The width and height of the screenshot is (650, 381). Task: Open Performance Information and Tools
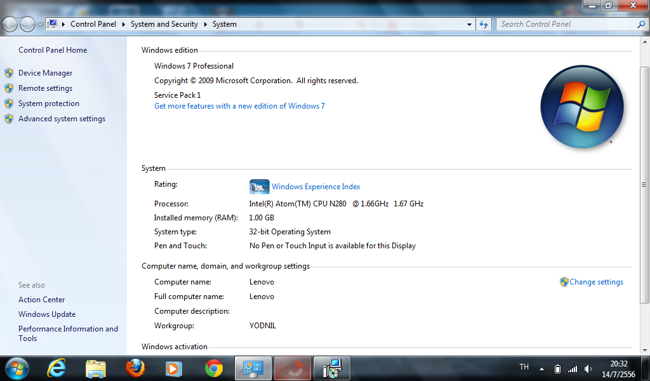(68, 333)
